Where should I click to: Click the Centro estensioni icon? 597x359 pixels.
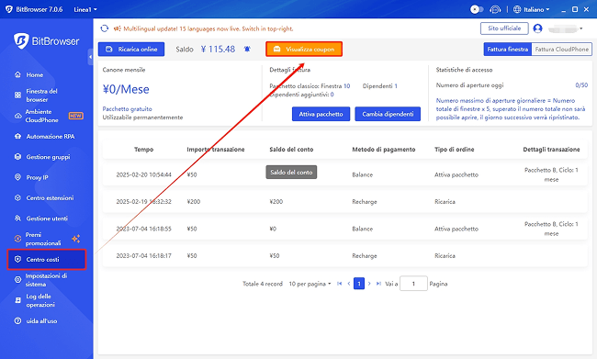click(17, 198)
